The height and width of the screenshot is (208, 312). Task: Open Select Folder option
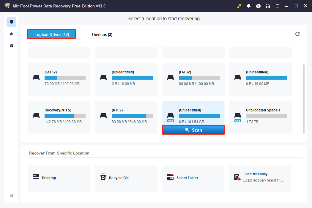pos(193,178)
